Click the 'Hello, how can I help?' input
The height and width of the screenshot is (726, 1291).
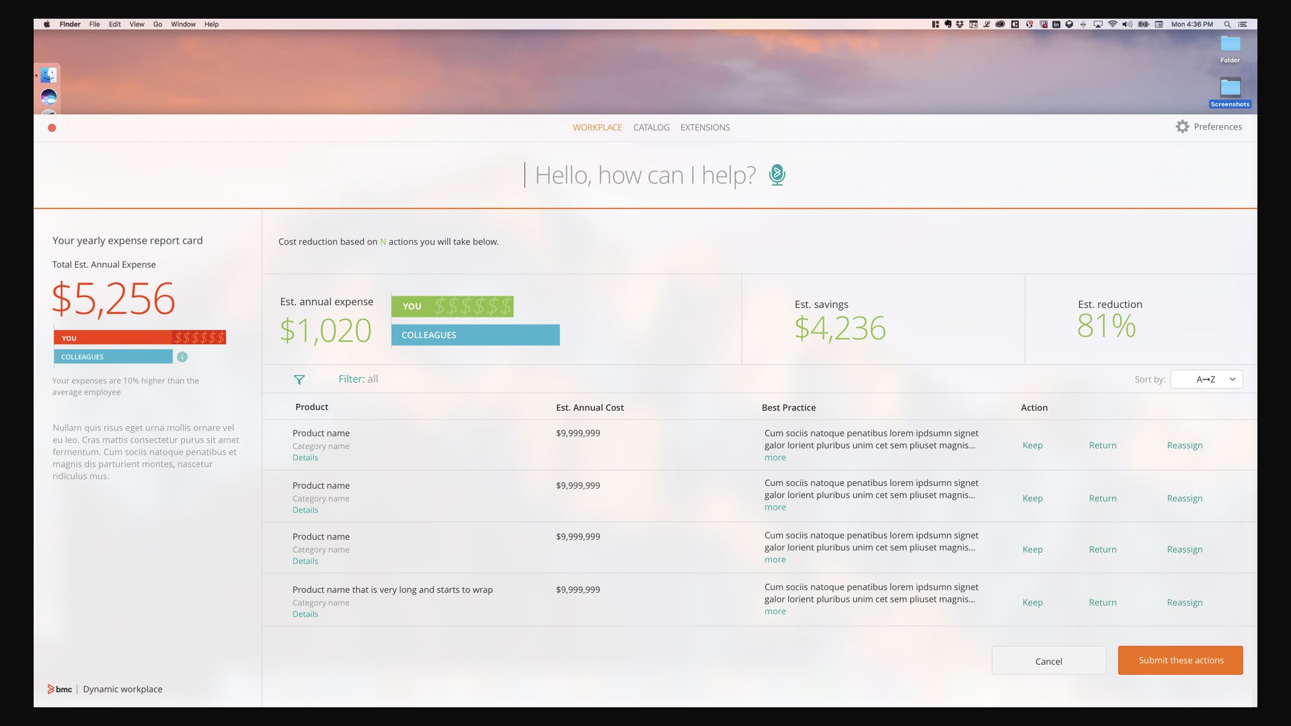click(644, 175)
